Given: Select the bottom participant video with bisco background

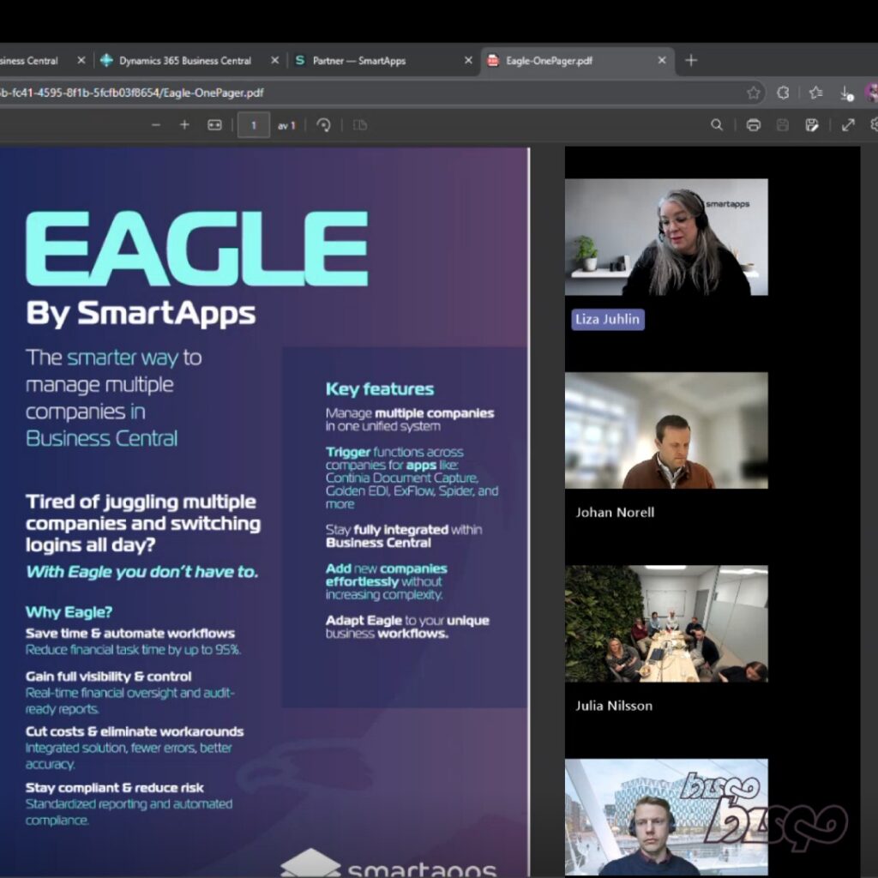Looking at the screenshot, I should [666, 816].
